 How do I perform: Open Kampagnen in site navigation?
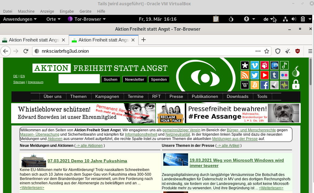click(x=107, y=97)
